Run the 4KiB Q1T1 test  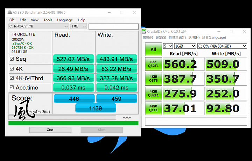click(153, 108)
